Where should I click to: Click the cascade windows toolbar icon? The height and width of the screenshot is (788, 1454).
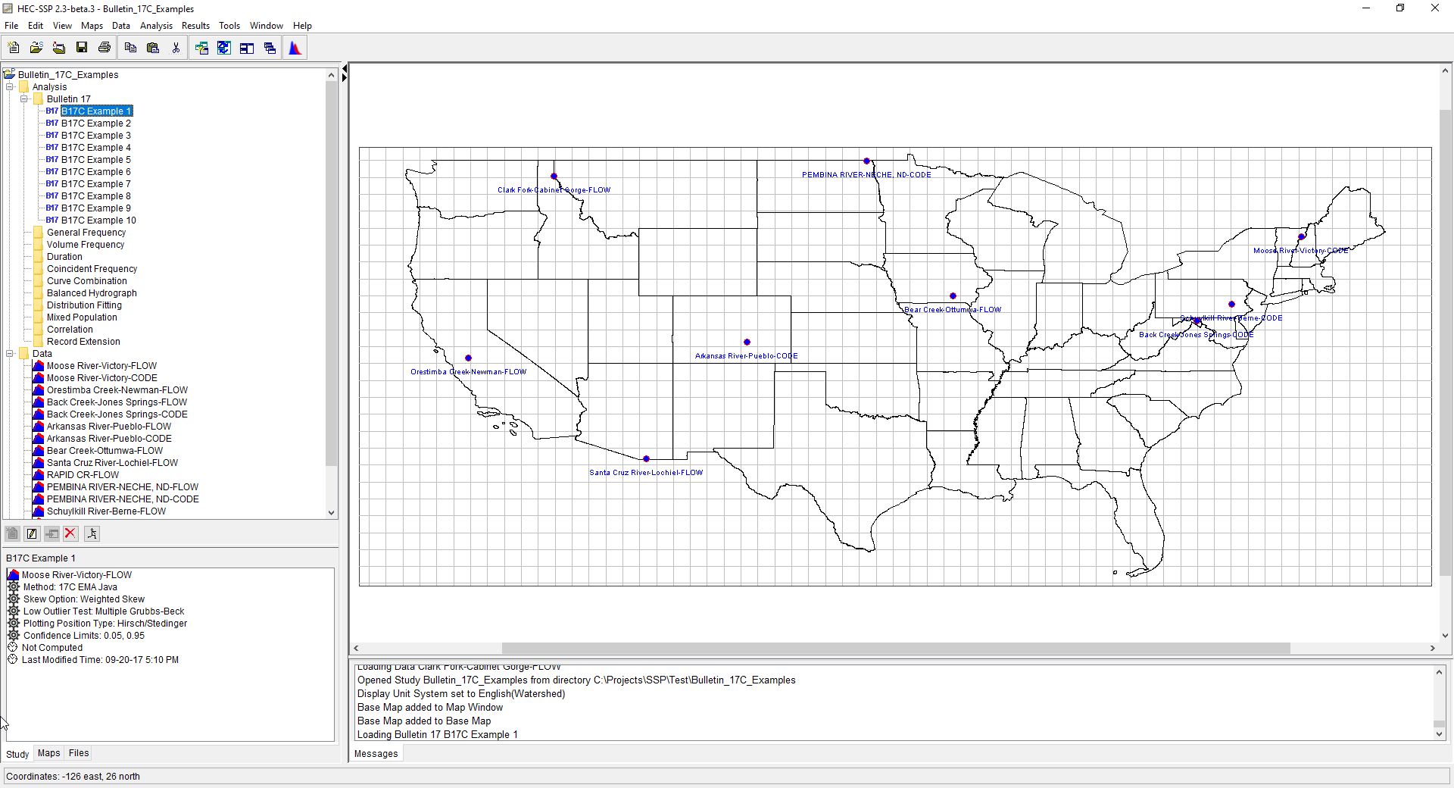tap(270, 48)
